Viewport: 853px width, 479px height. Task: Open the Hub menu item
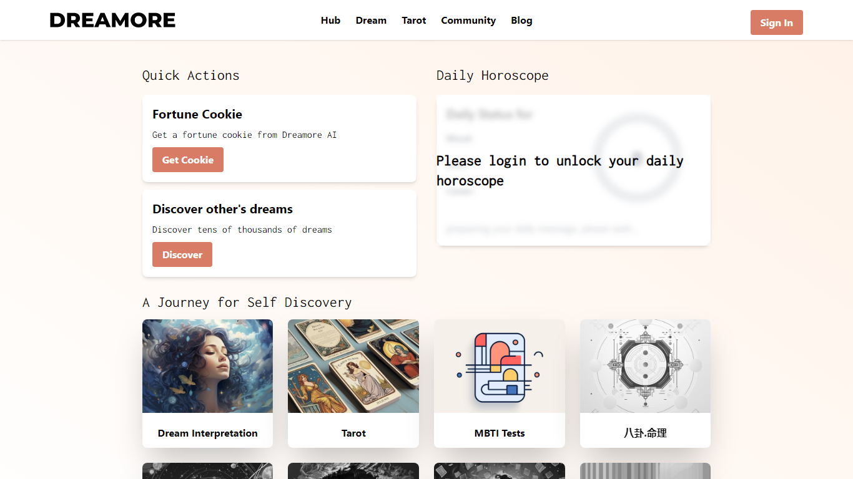tap(330, 21)
